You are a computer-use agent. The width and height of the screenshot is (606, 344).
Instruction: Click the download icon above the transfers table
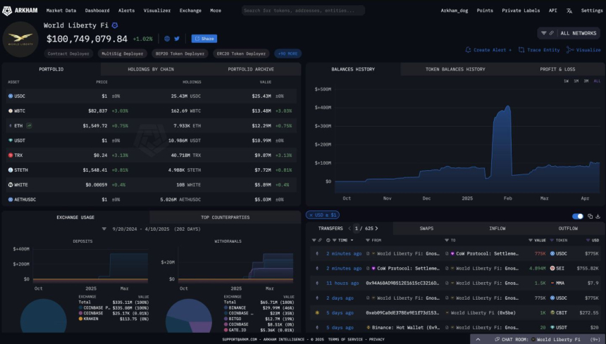pos(598,217)
